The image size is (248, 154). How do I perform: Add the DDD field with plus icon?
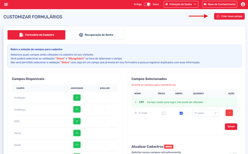(x=77, y=121)
